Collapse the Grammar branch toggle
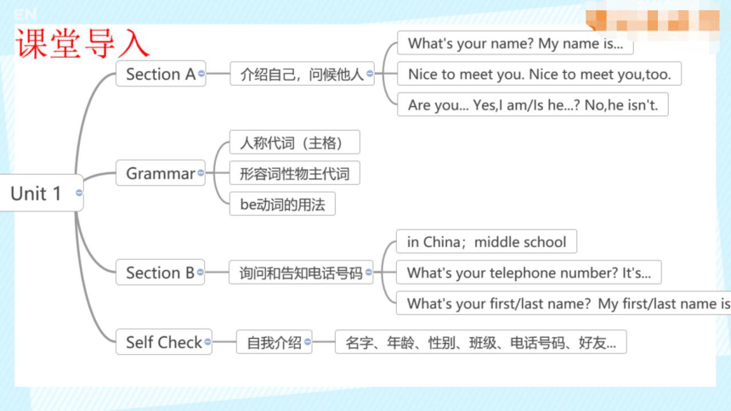731x411 pixels. 201,173
